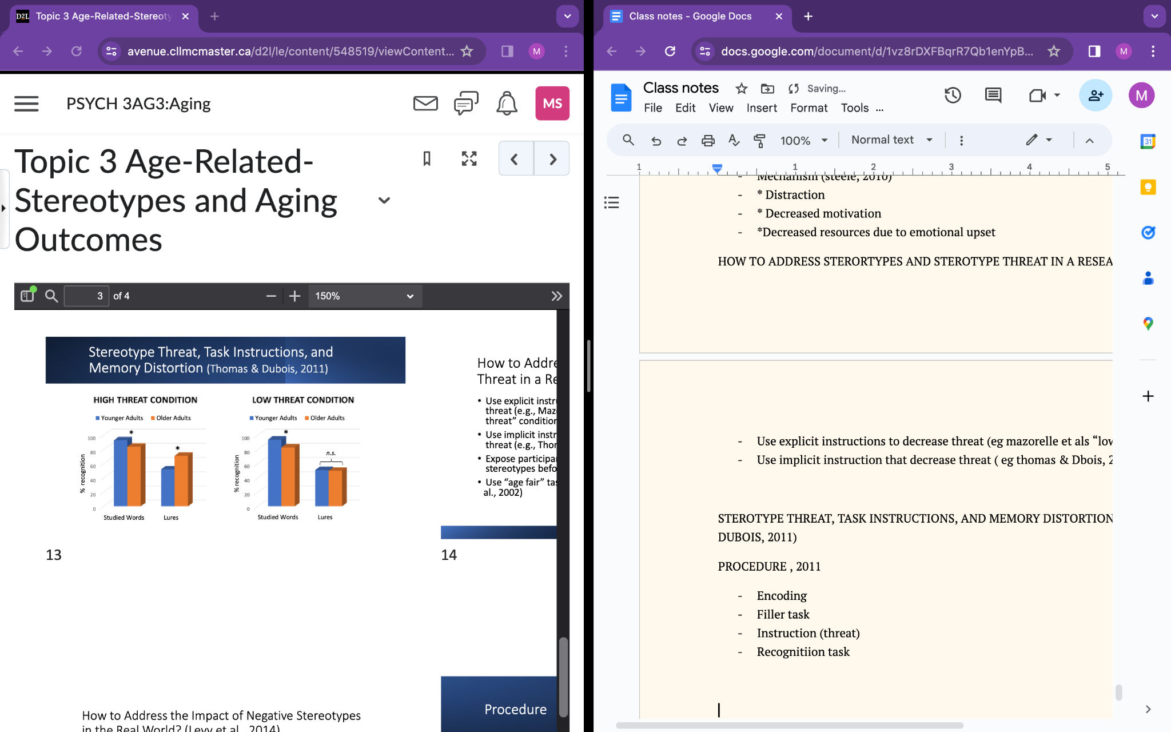Expand the PDF zoom 150% dropdown
The width and height of the screenshot is (1171, 732).
(x=365, y=296)
